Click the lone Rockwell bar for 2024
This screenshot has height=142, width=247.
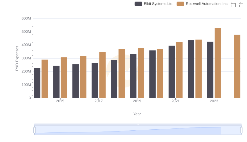point(237,66)
